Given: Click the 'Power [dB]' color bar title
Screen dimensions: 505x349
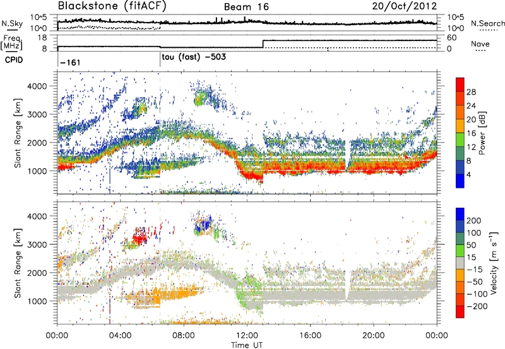Looking at the screenshot, I should pyautogui.click(x=482, y=133).
